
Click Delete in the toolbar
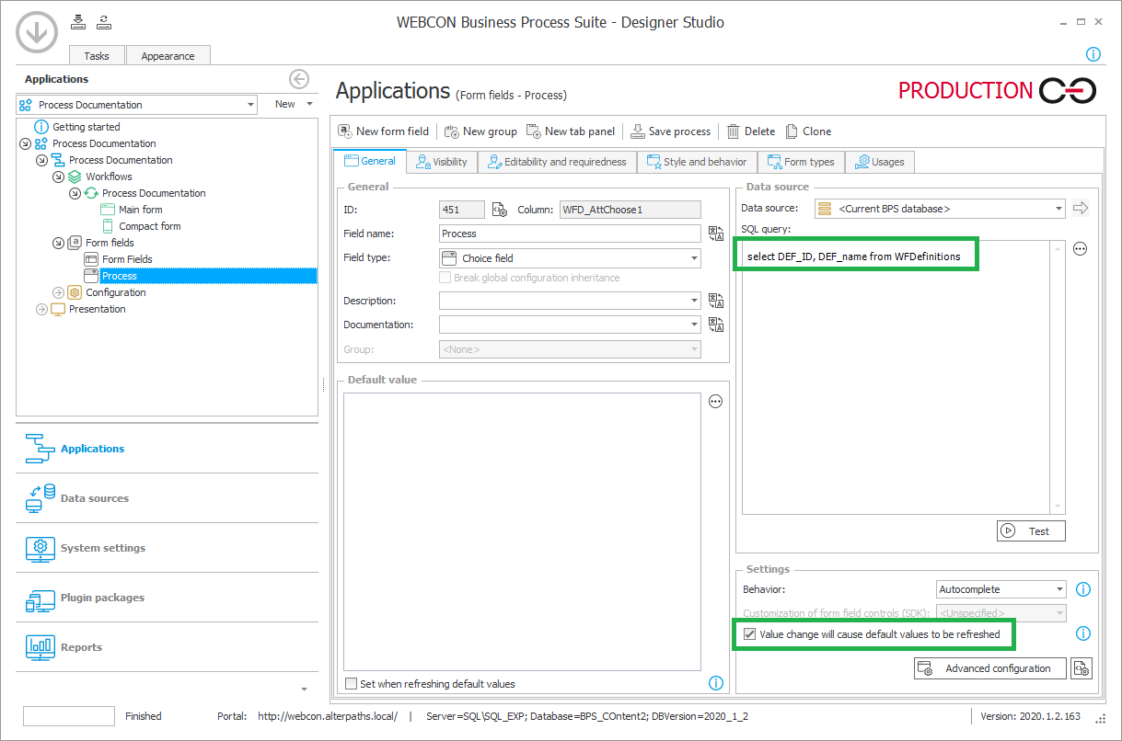tap(751, 131)
